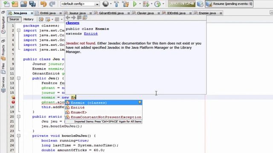
Task: Switch to the Joueur.java tab
Action: pyautogui.click(x=78, y=13)
